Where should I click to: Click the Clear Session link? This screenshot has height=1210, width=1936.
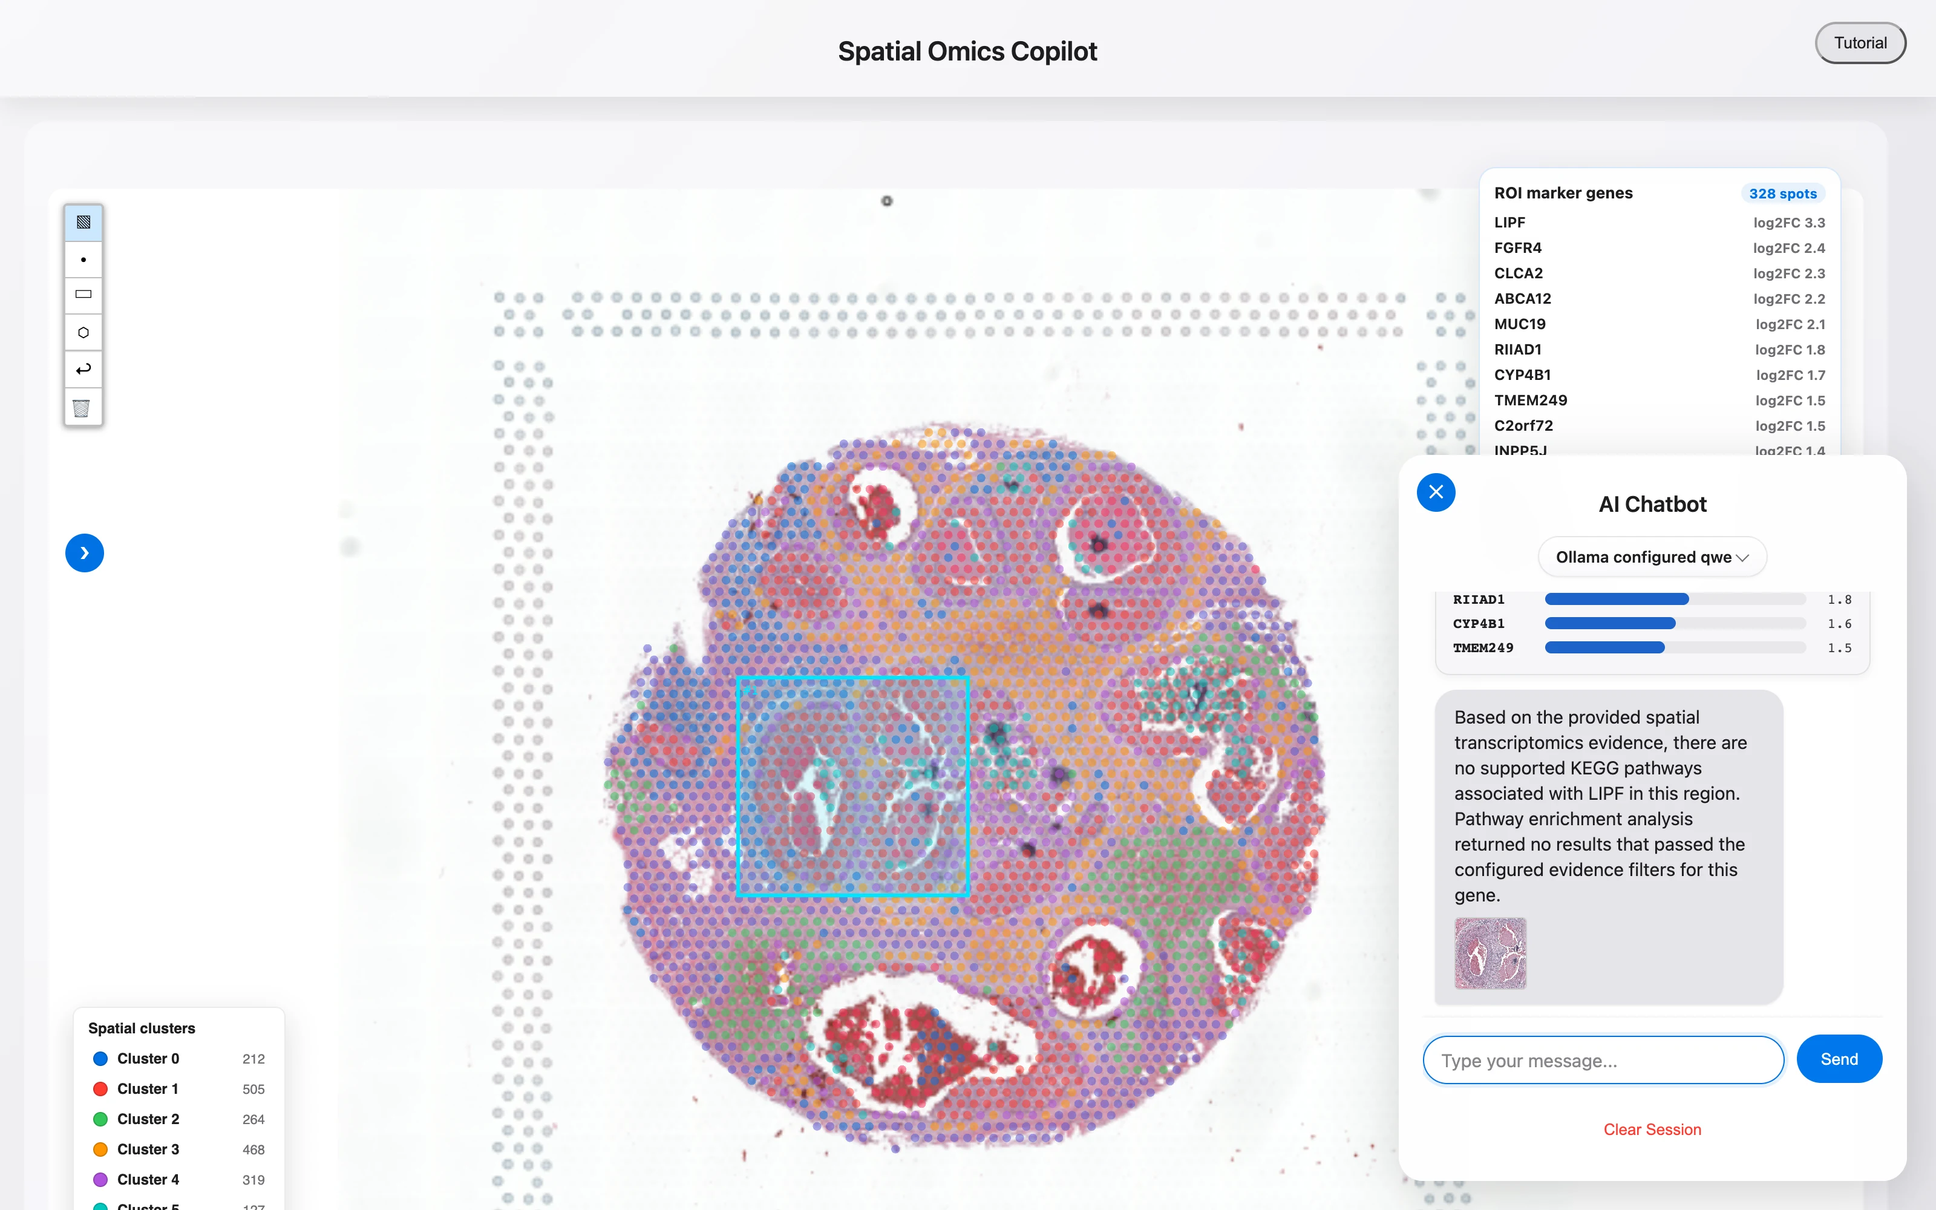[1652, 1129]
